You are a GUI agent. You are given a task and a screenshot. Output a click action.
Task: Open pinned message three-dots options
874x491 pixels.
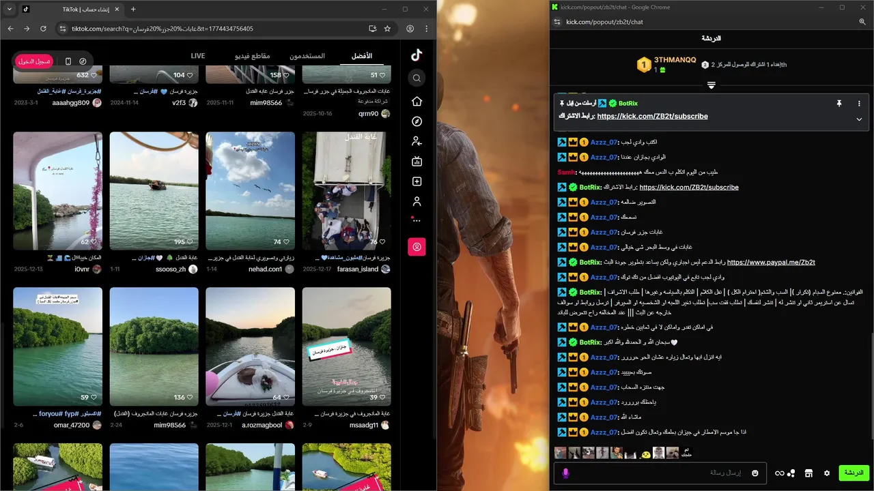tap(859, 104)
